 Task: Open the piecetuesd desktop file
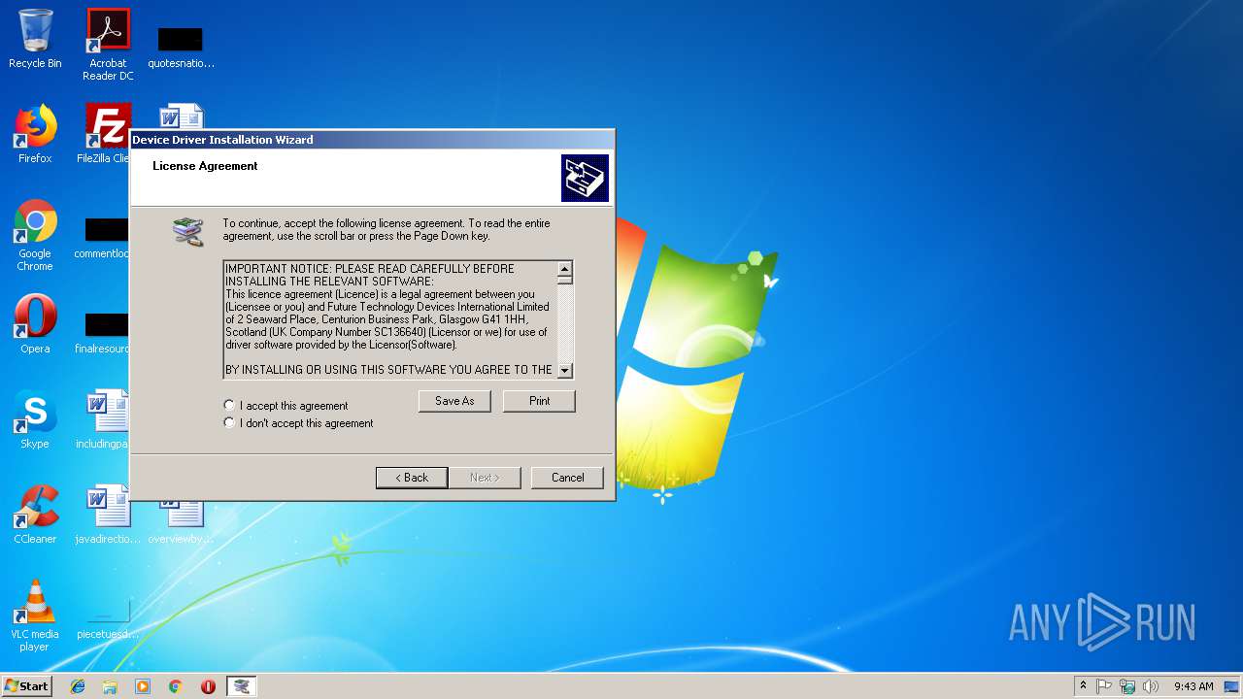tap(108, 619)
